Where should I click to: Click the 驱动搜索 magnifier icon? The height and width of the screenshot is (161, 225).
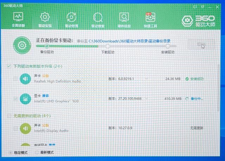click(98, 17)
